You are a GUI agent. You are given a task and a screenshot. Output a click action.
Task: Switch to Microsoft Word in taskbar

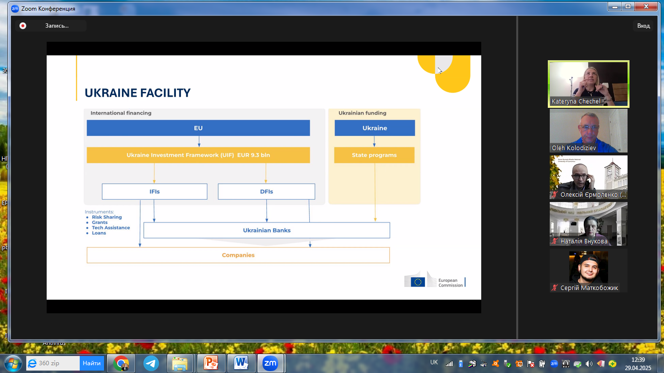pos(241,363)
